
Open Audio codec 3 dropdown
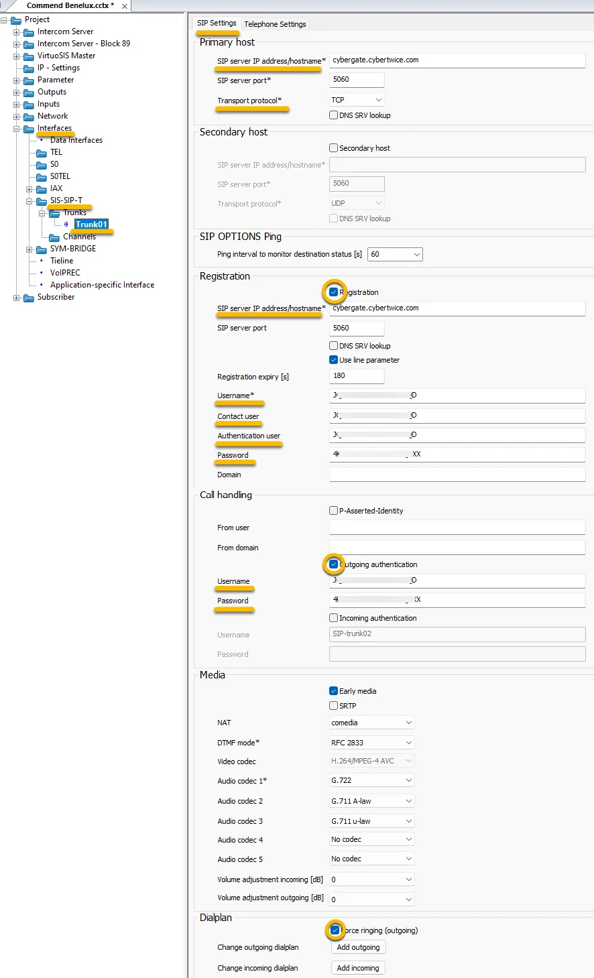(371, 821)
